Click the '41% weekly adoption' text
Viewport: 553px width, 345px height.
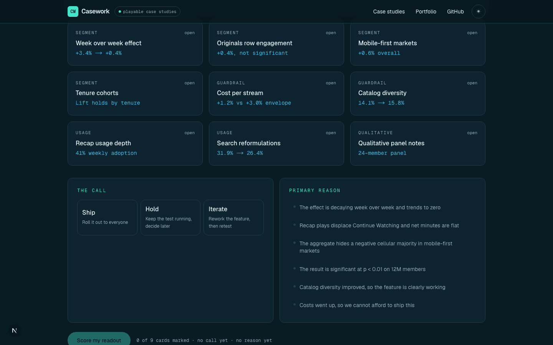pyautogui.click(x=106, y=153)
